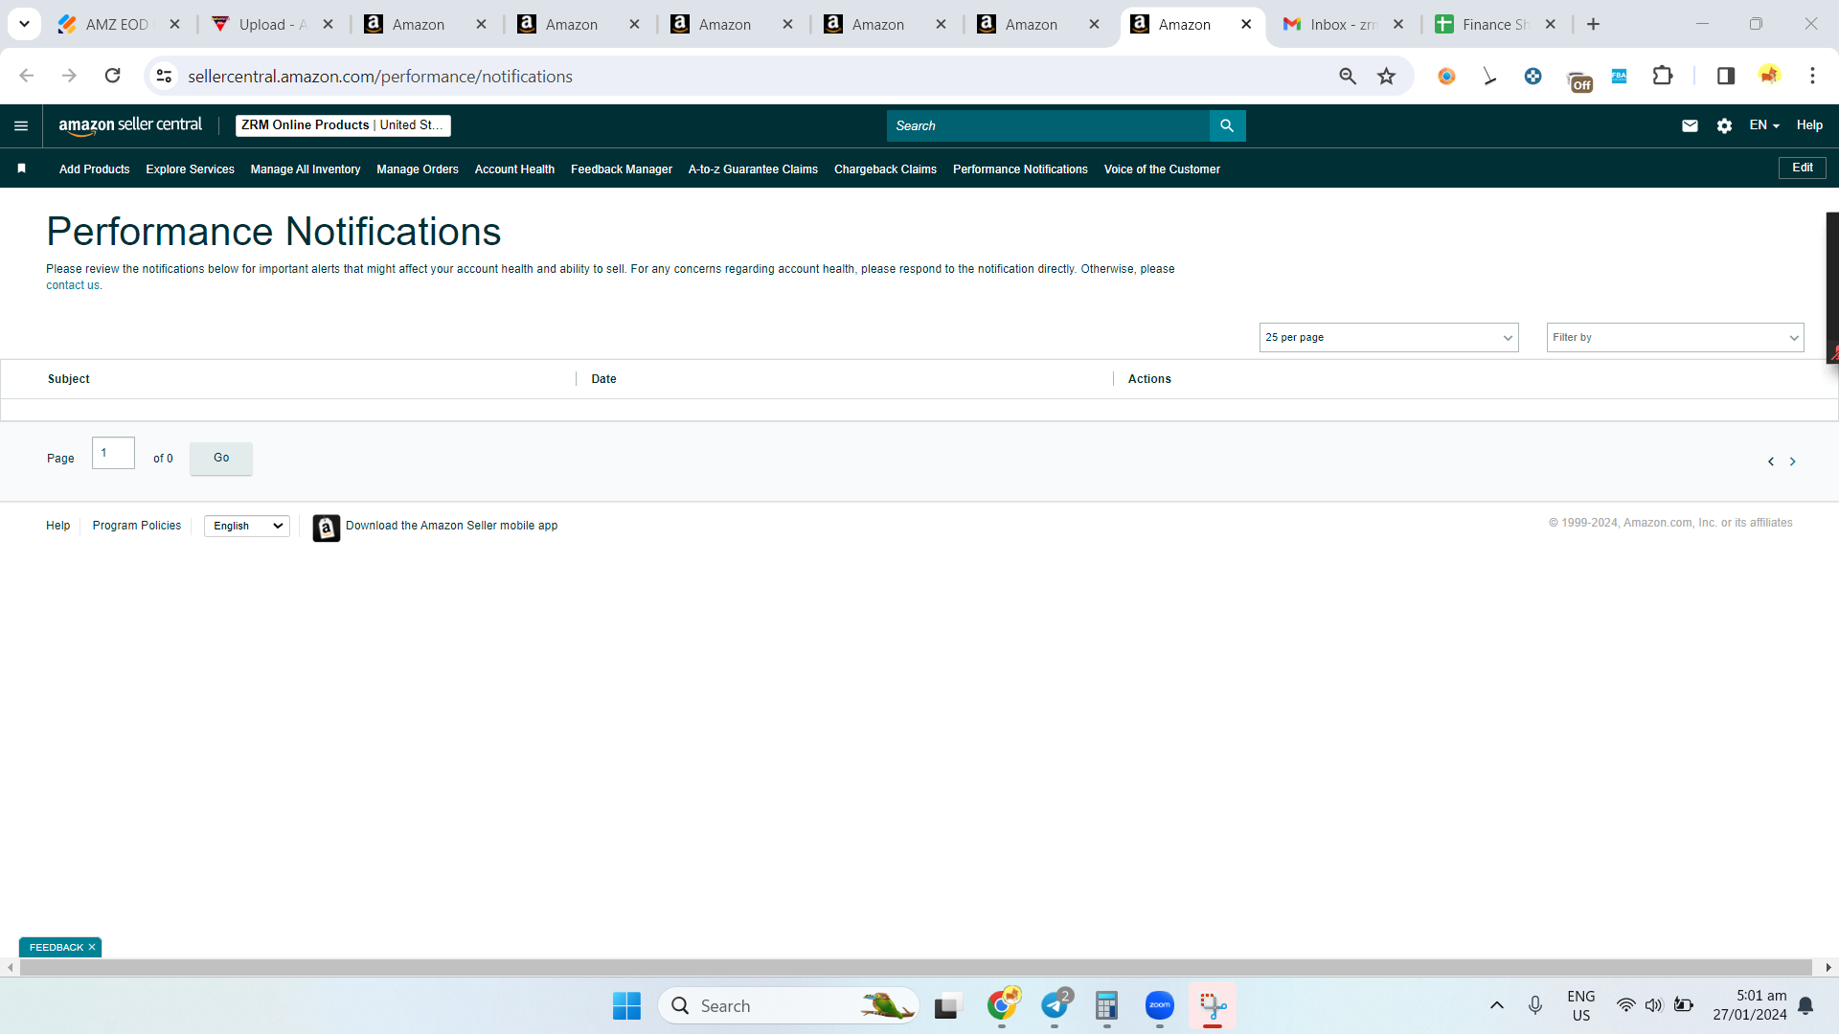Image resolution: width=1839 pixels, height=1034 pixels.
Task: Open Snipping Tool from the taskbar
Action: (1213, 1005)
